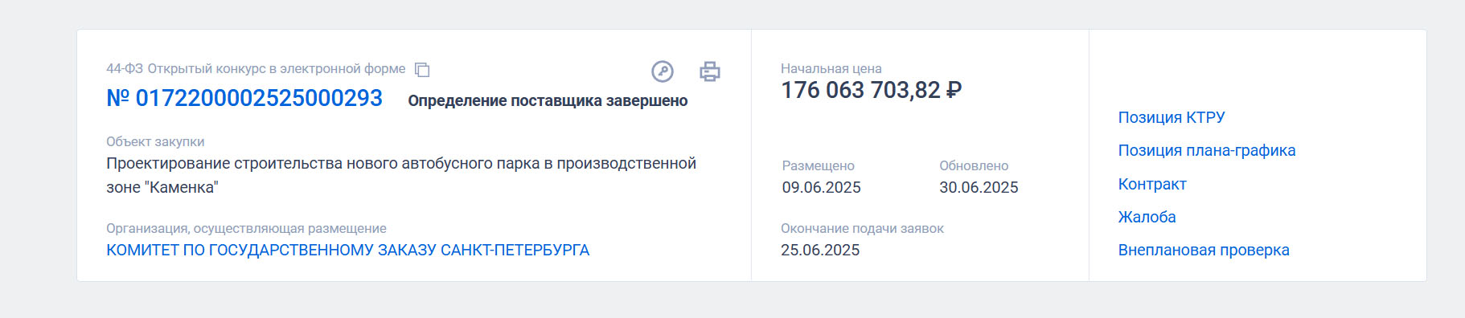Open procurement № 0172200002525000293
The width and height of the screenshot is (1465, 318).
pyautogui.click(x=244, y=98)
